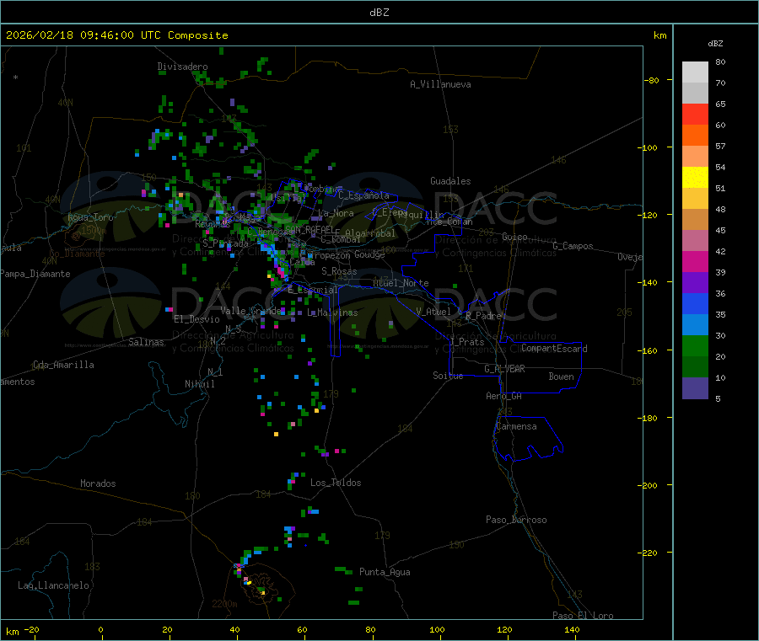Click the Punta_Agua map label

(385, 572)
